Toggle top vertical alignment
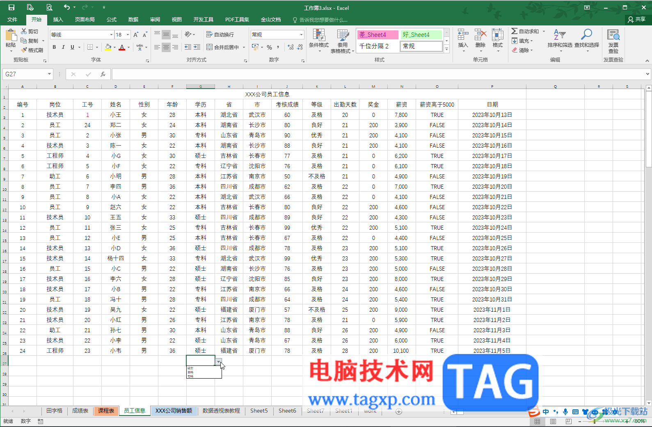Image resolution: width=652 pixels, height=427 pixels. [157, 34]
